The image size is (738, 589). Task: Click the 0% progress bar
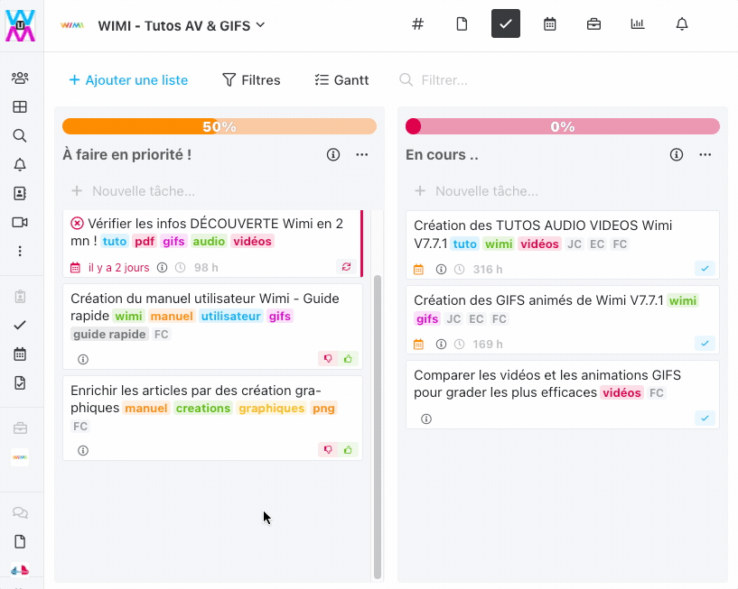pyautogui.click(x=563, y=126)
